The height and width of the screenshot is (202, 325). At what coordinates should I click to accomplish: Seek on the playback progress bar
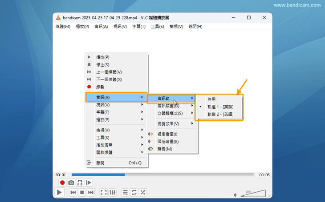[162, 175]
